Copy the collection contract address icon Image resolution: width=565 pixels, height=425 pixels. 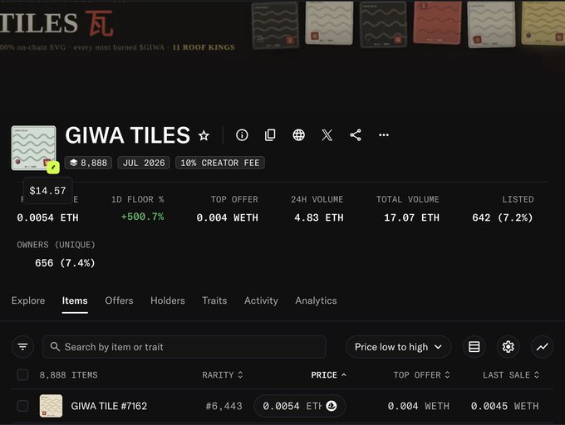[x=270, y=135]
